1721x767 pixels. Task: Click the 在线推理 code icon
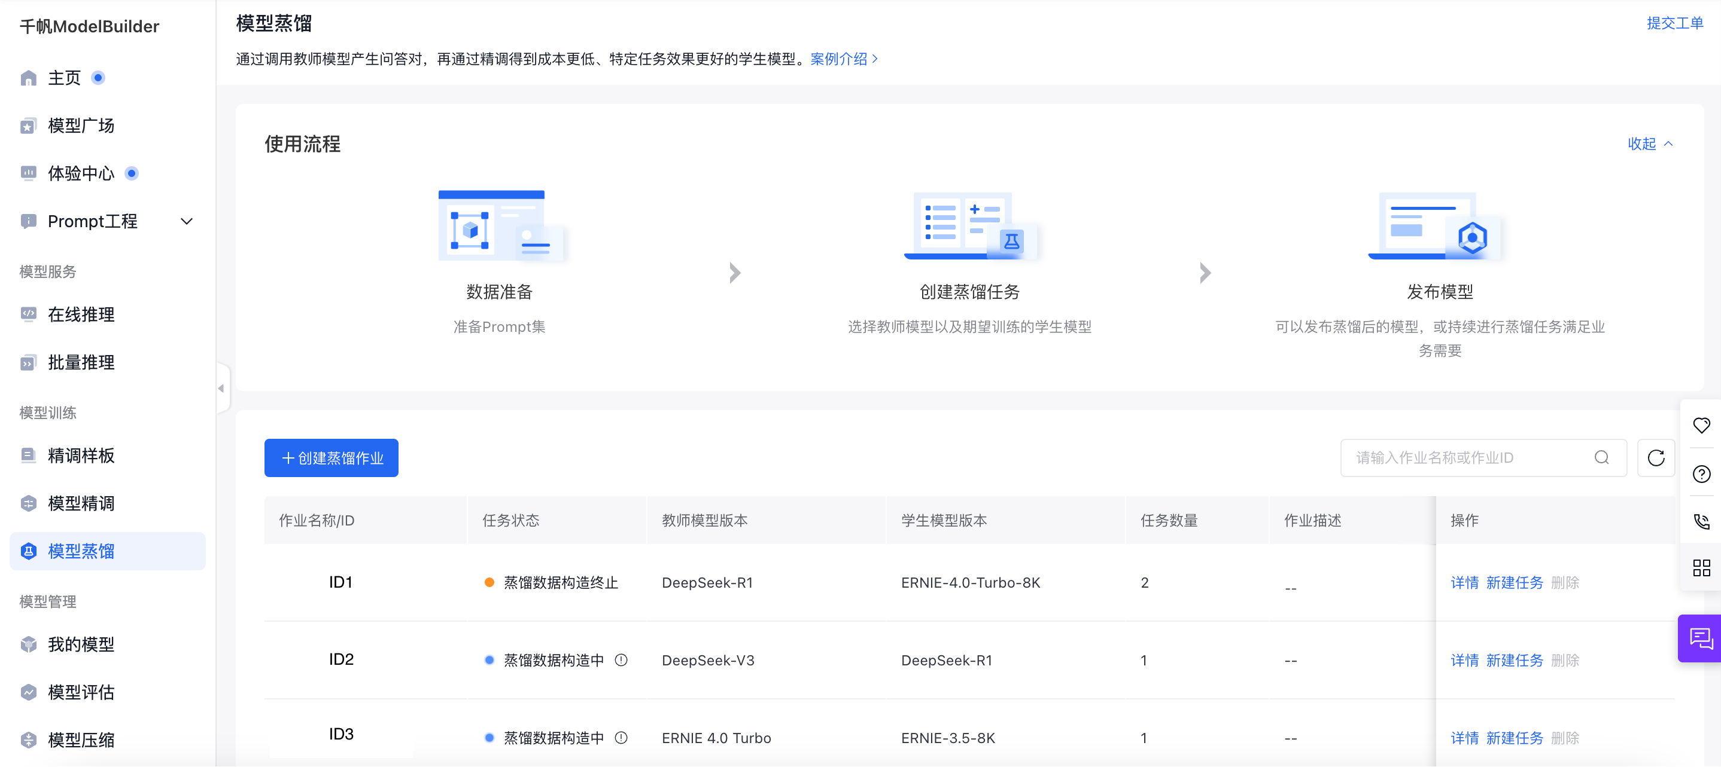[28, 314]
